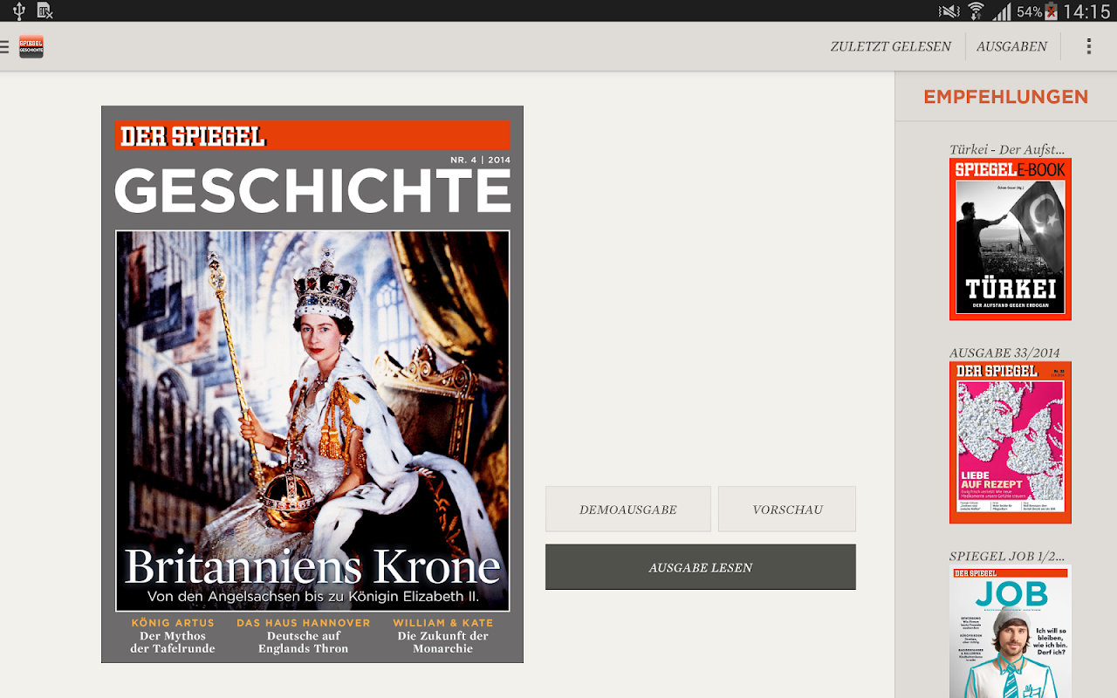
Task: Select the 'Türkei - Der Aufst...' title
Action: coord(1007,149)
